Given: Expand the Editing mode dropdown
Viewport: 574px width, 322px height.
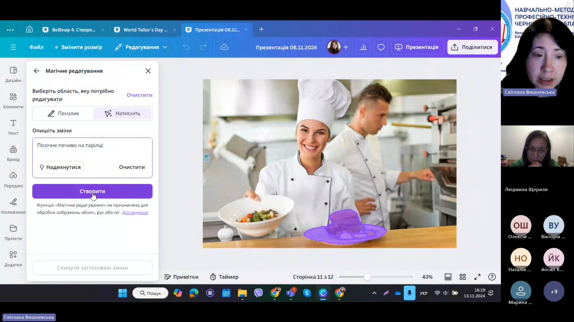Looking at the screenshot, I should [141, 47].
